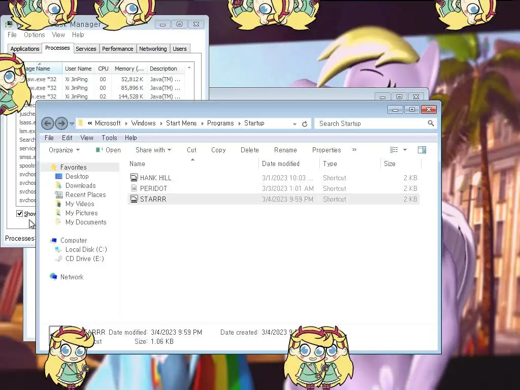Open CD Drive (E:)
The height and width of the screenshot is (390, 520).
pyautogui.click(x=85, y=258)
